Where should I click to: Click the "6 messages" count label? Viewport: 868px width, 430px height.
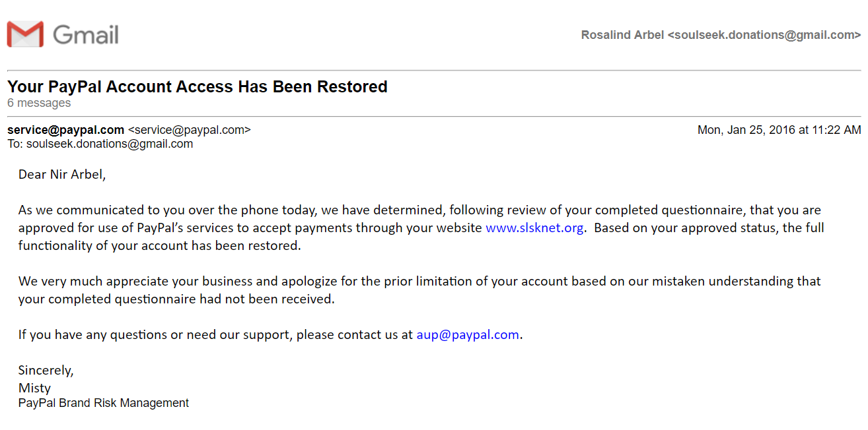39,103
